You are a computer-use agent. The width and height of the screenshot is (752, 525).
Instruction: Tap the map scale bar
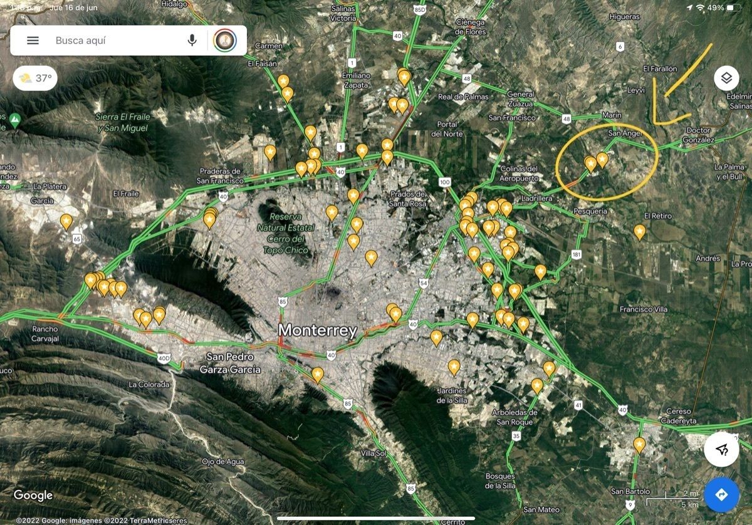[x=671, y=499]
